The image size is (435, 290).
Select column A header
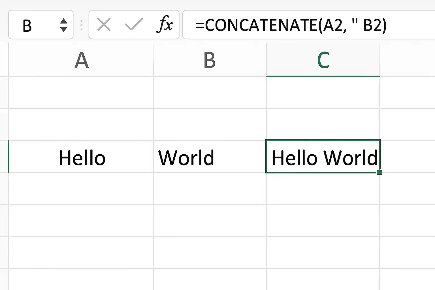coord(81,60)
